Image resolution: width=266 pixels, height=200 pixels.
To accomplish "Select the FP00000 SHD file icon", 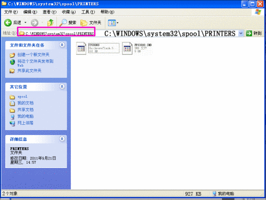I will (x=127, y=48).
